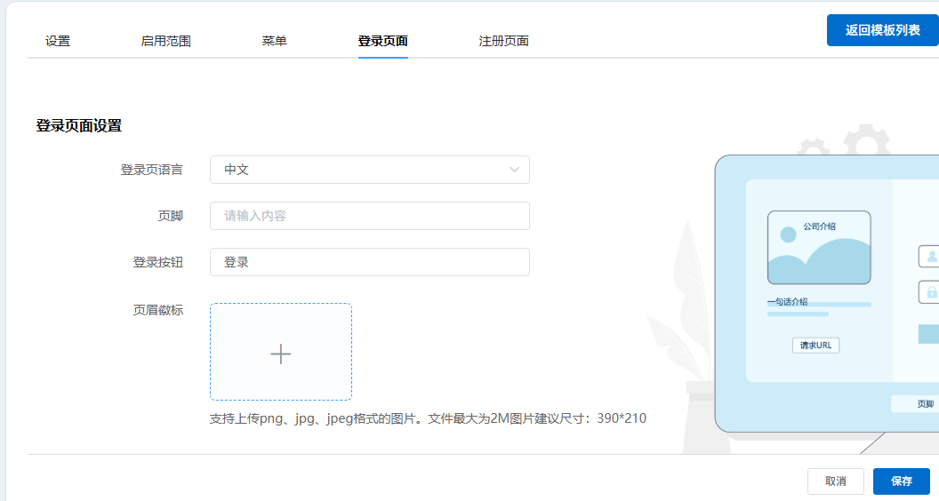The width and height of the screenshot is (939, 501).
Task: Switch to the 启用范围 tab
Action: coord(165,41)
